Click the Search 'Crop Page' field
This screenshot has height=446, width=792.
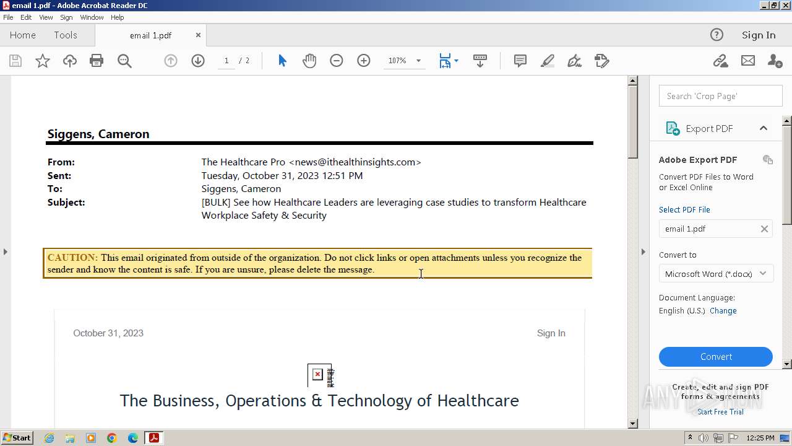click(721, 96)
